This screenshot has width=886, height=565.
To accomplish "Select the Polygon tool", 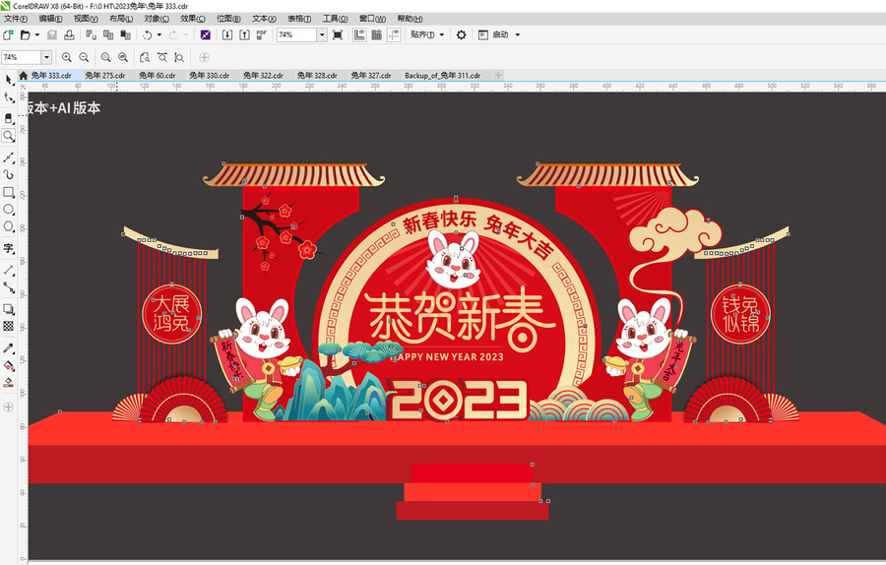I will [8, 226].
